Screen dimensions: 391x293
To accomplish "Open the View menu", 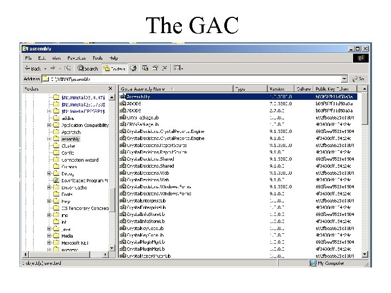I will [56, 58].
